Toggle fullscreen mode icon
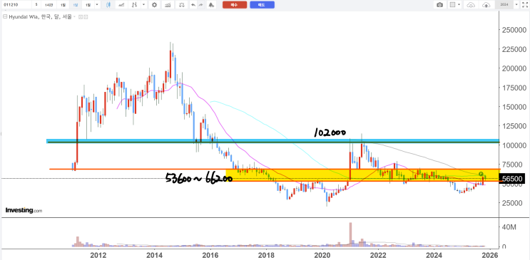 point(525,5)
